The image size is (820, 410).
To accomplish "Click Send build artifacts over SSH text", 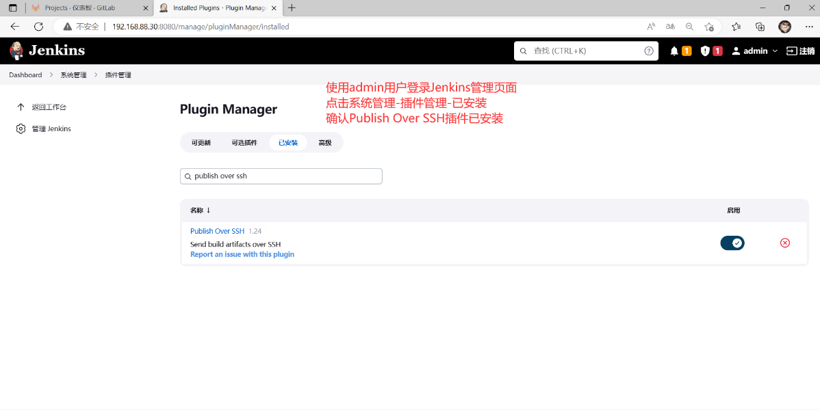I will click(x=235, y=244).
